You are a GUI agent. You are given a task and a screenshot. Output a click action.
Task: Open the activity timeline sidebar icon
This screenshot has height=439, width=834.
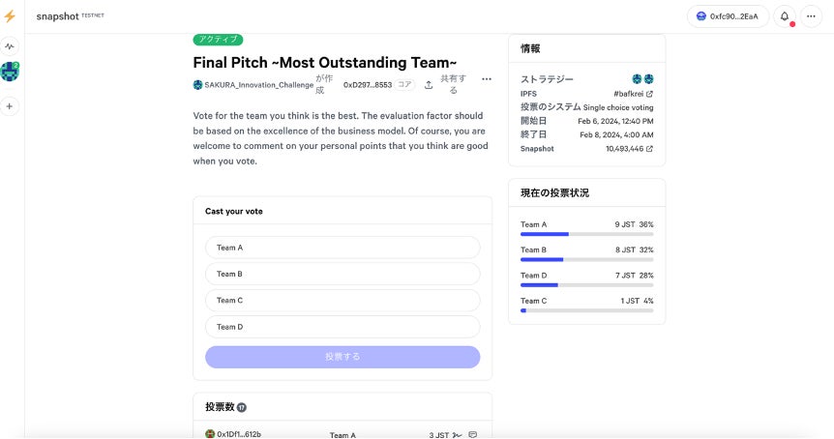point(10,46)
